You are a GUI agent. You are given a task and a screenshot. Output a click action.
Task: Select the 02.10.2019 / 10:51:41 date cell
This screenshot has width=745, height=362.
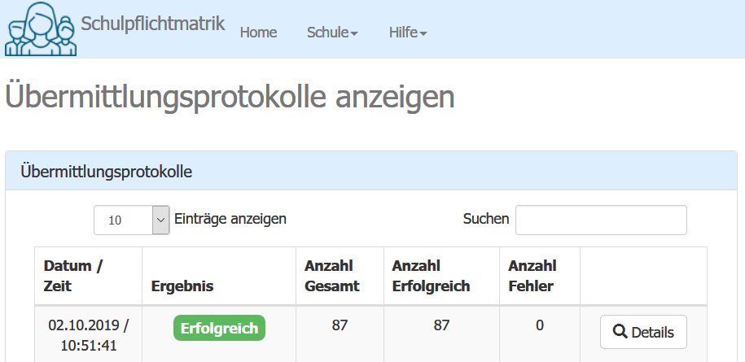click(88, 335)
